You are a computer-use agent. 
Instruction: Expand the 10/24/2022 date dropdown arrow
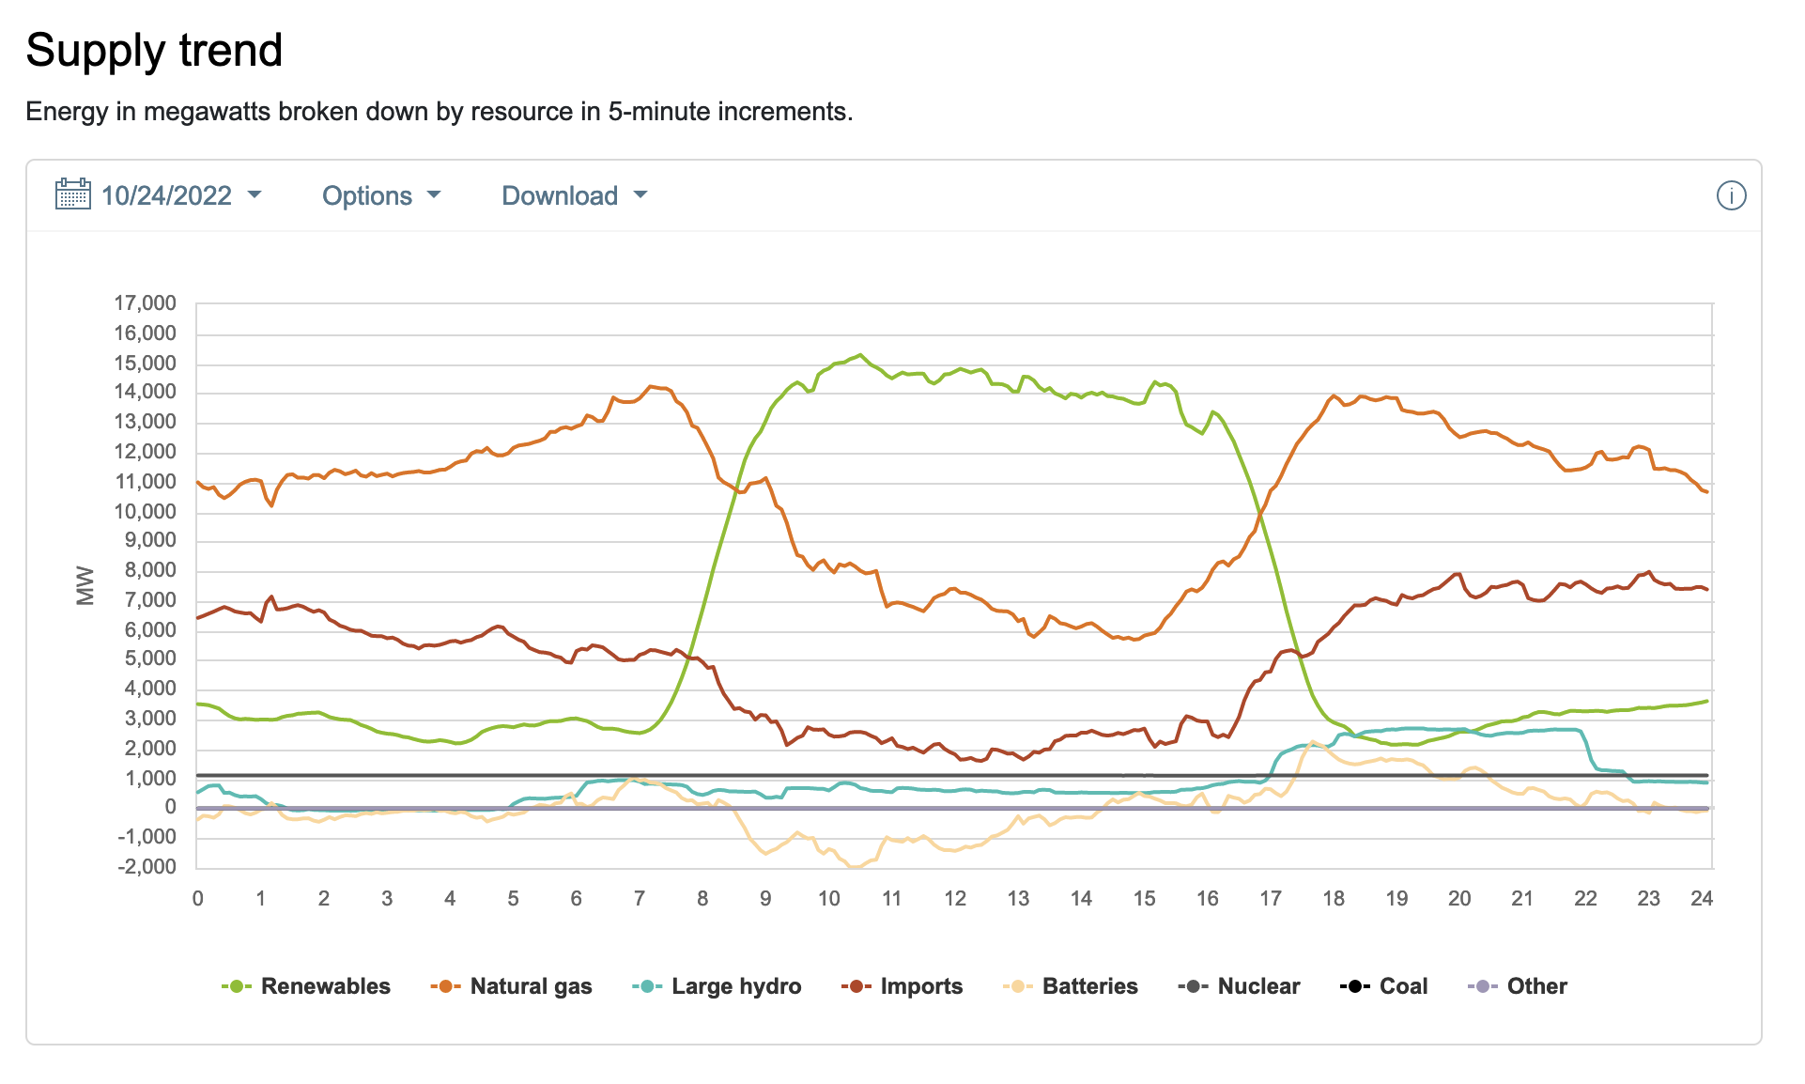click(x=255, y=194)
